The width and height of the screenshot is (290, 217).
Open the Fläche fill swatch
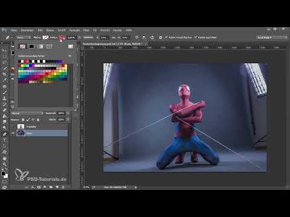click(45, 37)
